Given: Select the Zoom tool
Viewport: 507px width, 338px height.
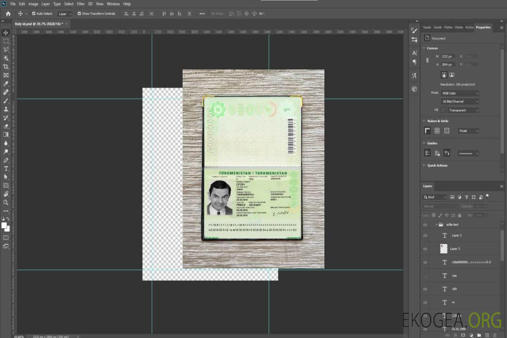Looking at the screenshot, I should pyautogui.click(x=6, y=202).
